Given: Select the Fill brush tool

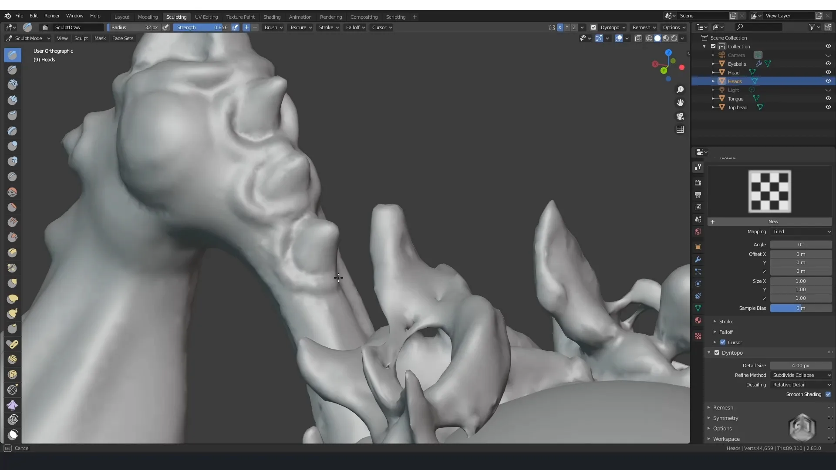Looking at the screenshot, I should [x=13, y=222].
